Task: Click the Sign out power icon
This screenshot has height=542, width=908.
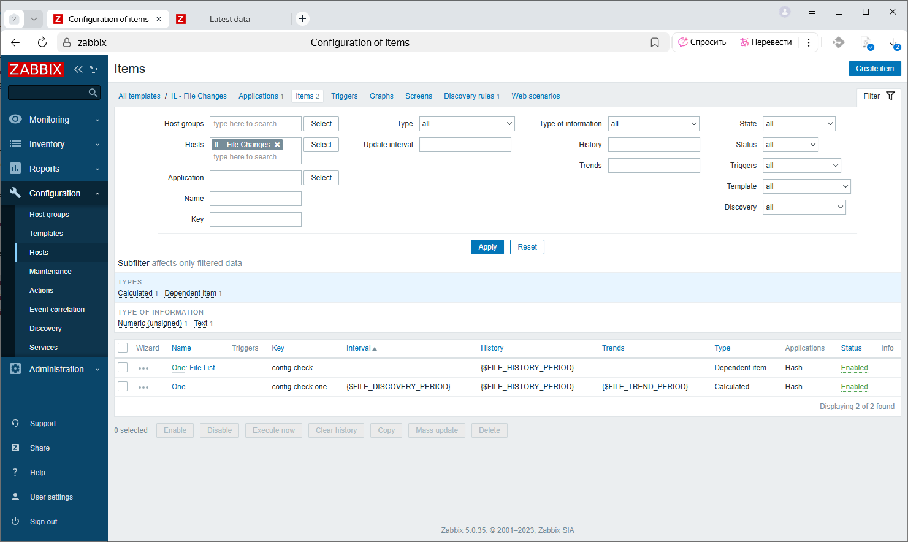Action: click(15, 521)
